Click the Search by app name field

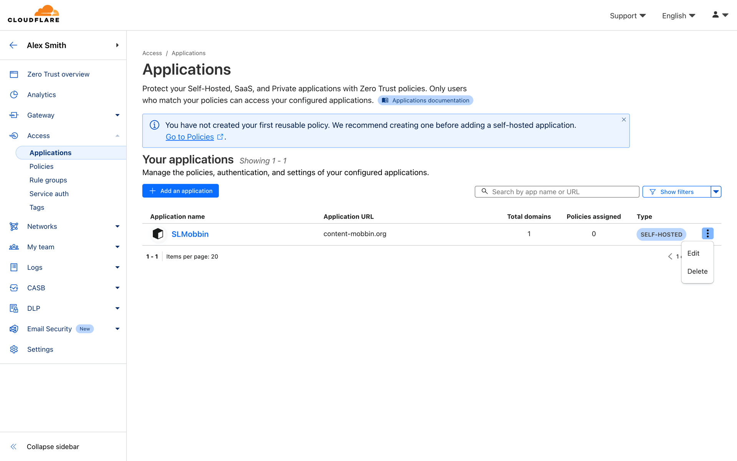tap(557, 192)
